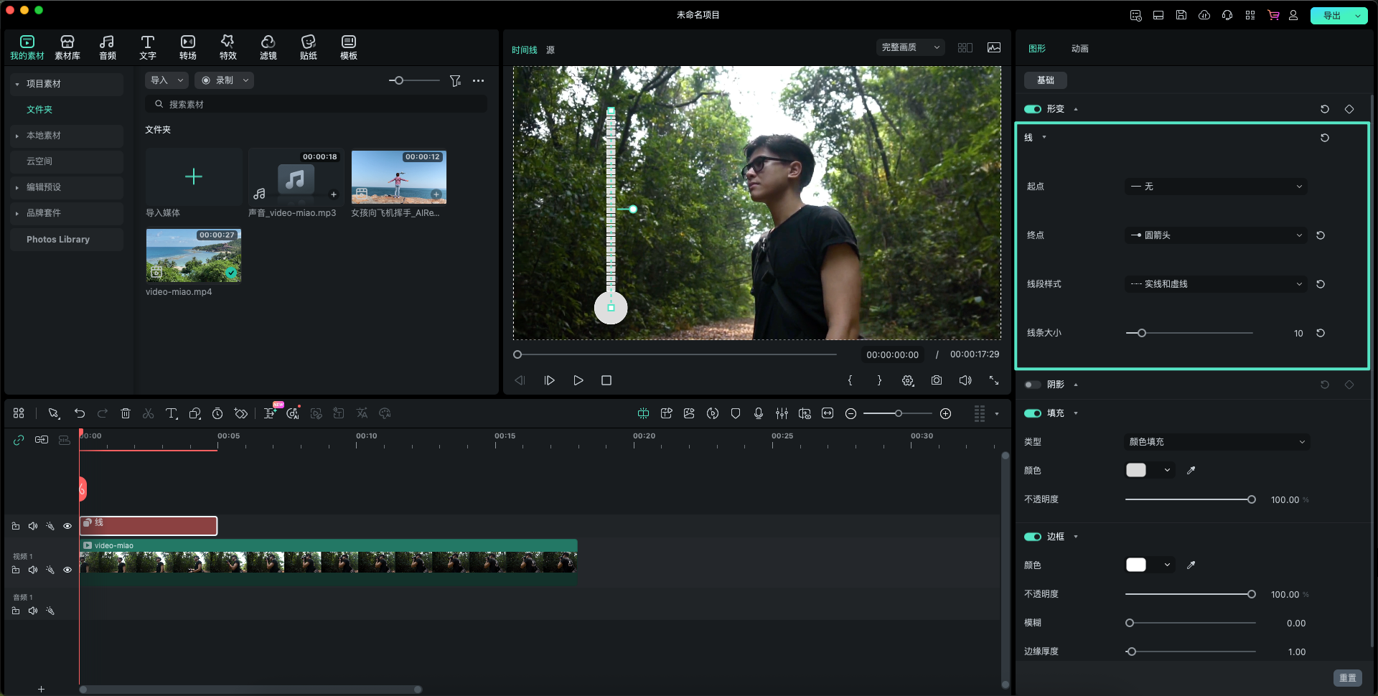Toggle the 阴影 shadow switch
Viewport: 1378px width, 696px height.
[1032, 385]
